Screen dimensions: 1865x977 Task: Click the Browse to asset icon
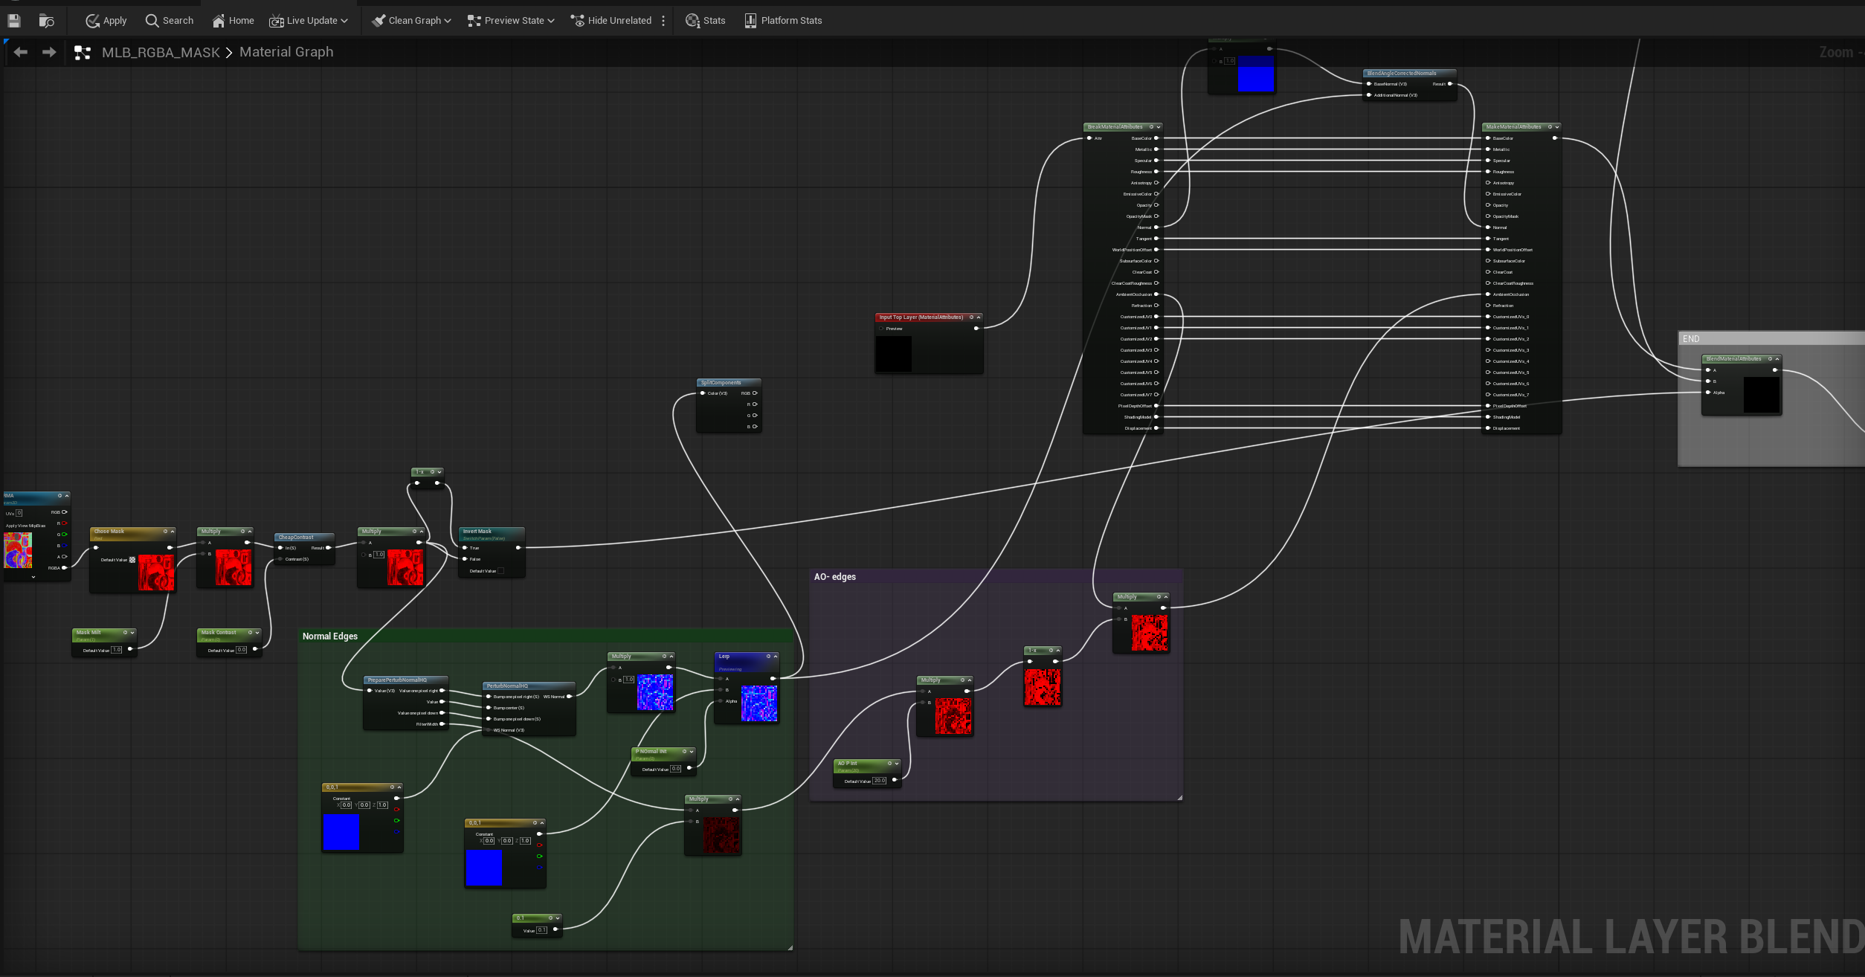[46, 21]
